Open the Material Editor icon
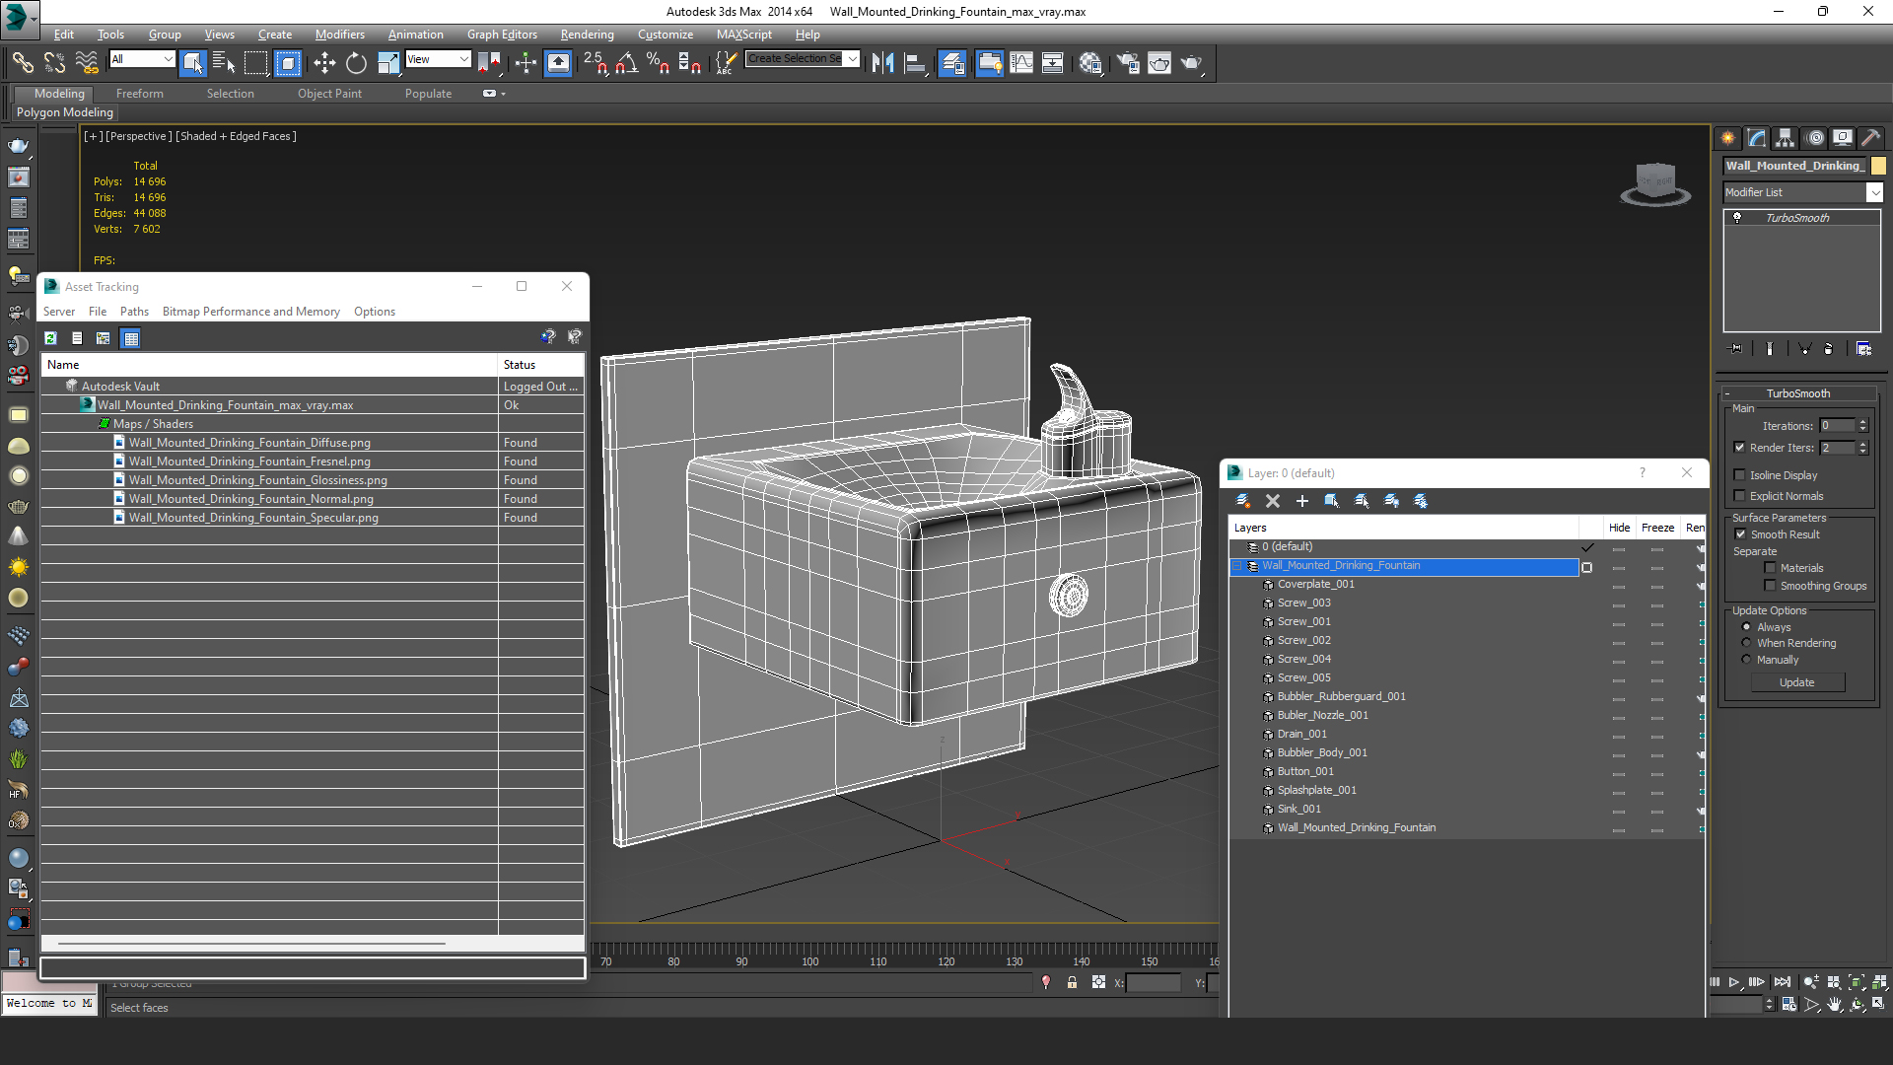 point(1089,63)
